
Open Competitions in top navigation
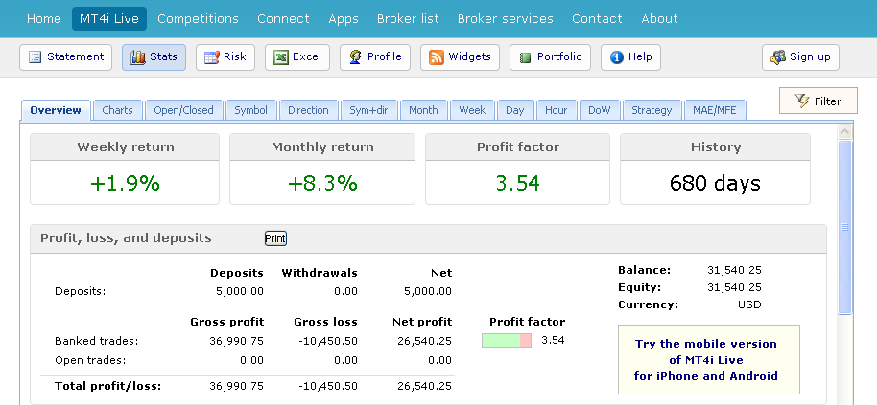tap(198, 19)
